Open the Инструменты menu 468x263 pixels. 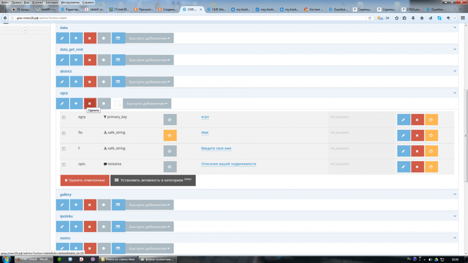pos(70,2)
